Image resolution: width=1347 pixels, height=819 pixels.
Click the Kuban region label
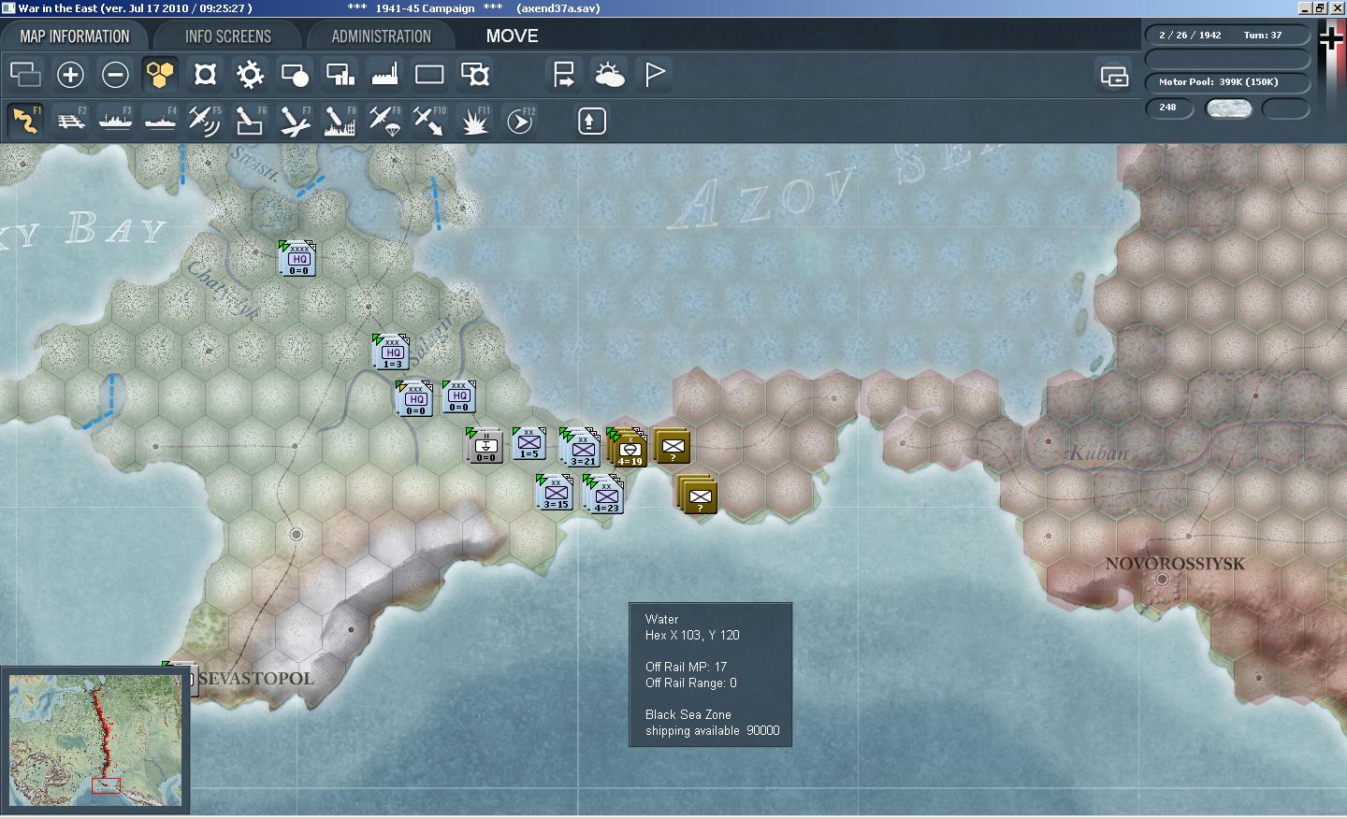1098,453
